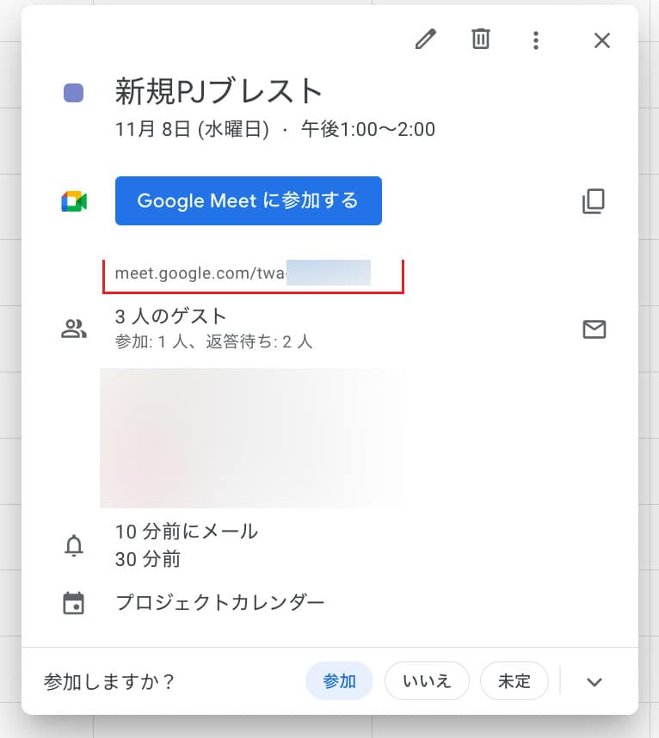This screenshot has width=659, height=738.
Task: Click the purple event color dot
Action: [74, 92]
